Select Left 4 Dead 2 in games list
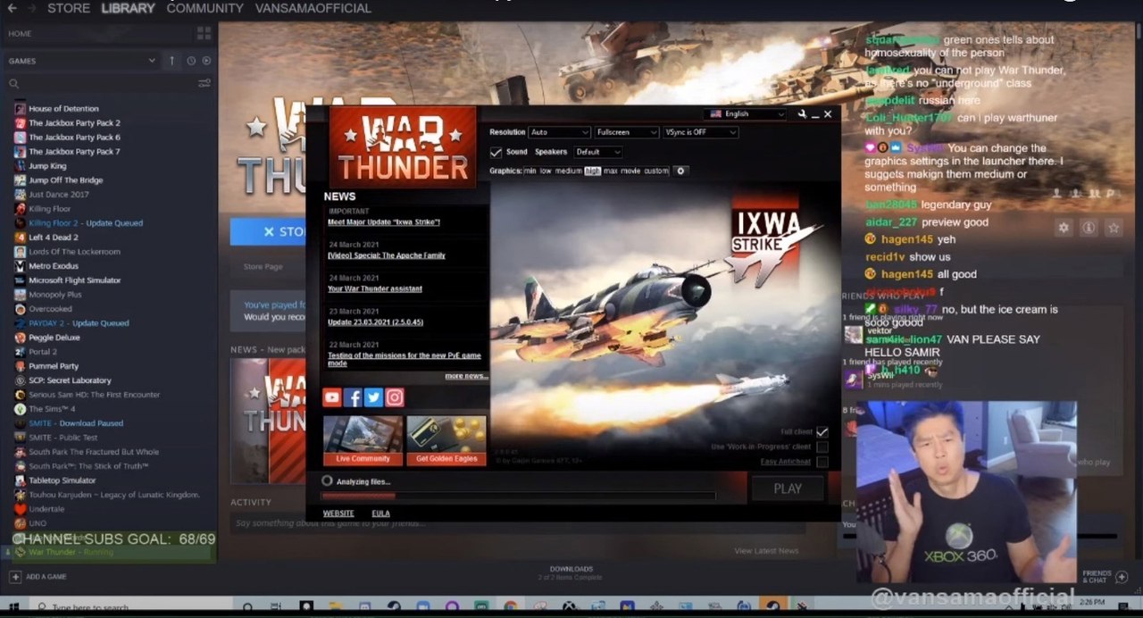 click(x=54, y=238)
